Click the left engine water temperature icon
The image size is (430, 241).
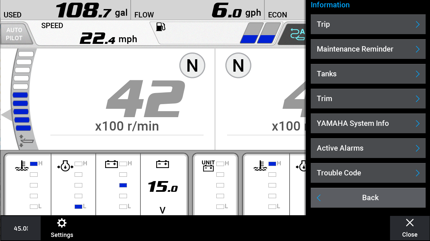click(x=22, y=165)
